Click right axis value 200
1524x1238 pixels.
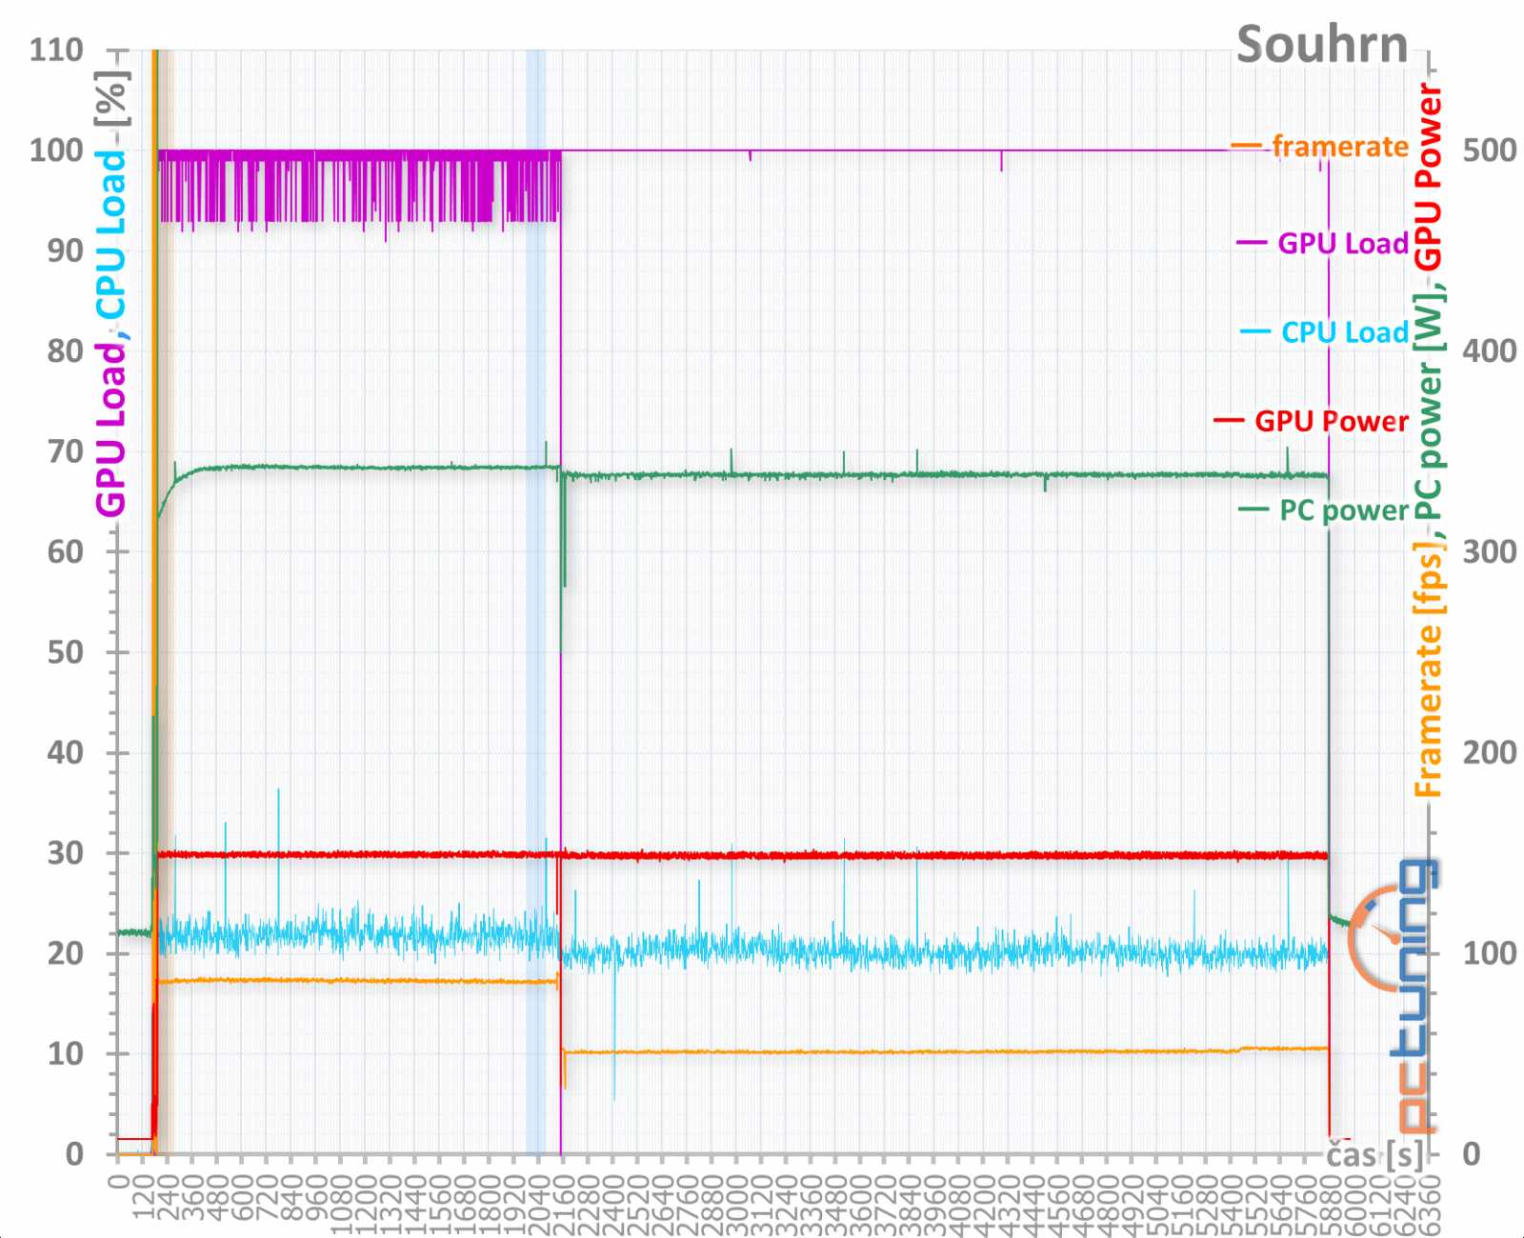(1490, 752)
